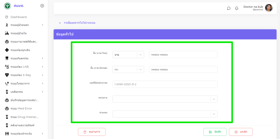This screenshot has width=280, height=139.
Task: Expand the ระบบทันตกรรม submenu chevron
Action: point(42,58)
